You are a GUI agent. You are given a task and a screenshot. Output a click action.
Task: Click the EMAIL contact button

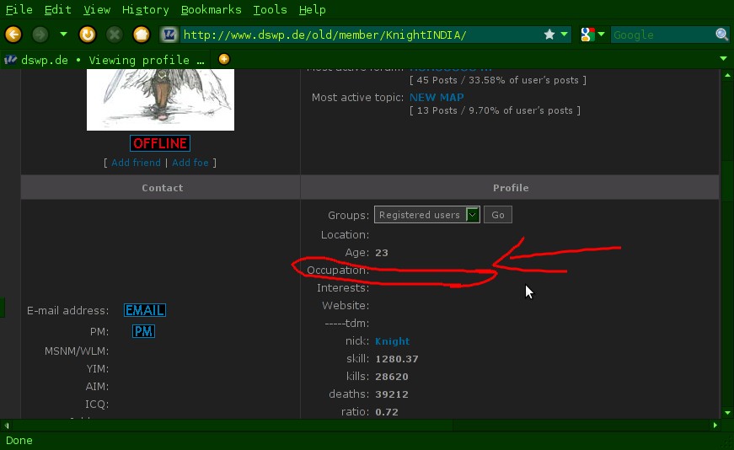point(145,310)
